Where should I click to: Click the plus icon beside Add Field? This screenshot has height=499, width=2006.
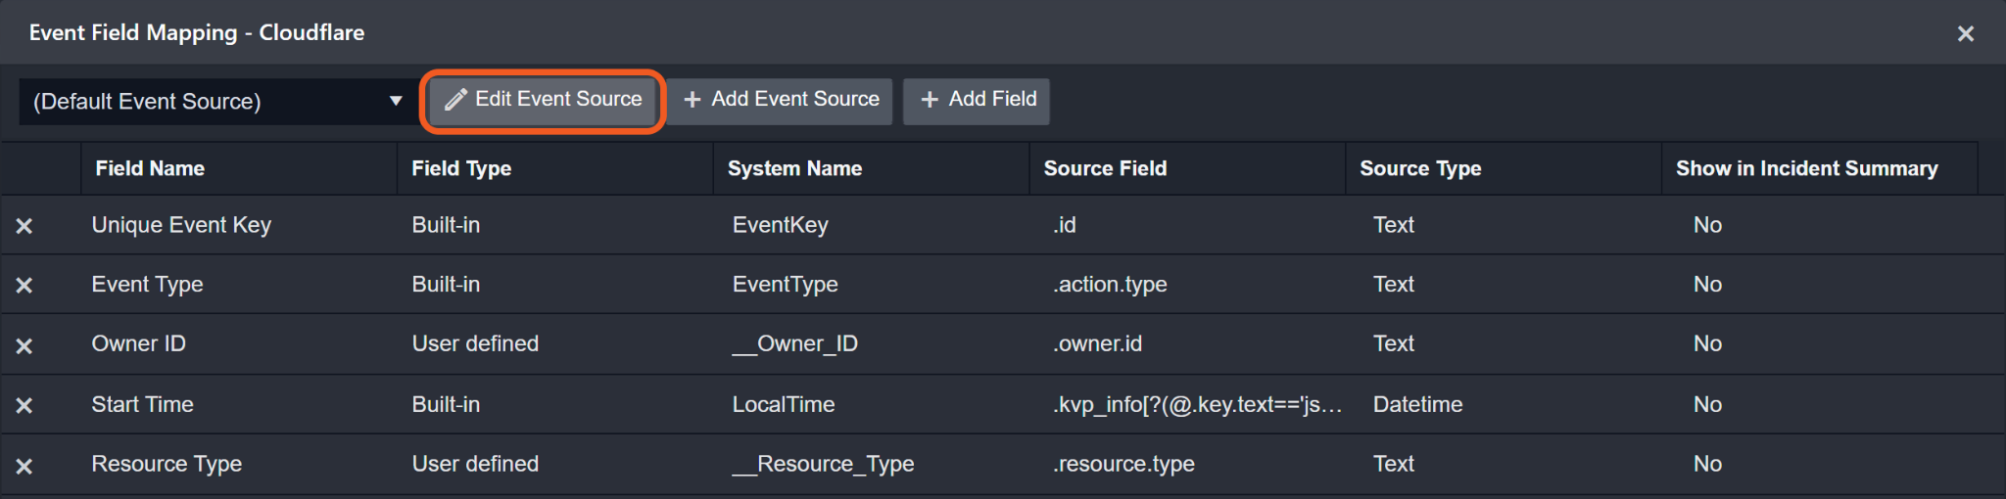tap(930, 100)
